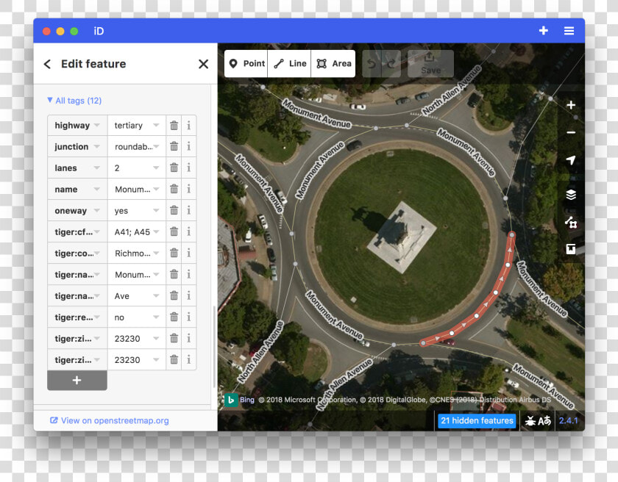Delete the name tag row
Screen dimensions: 618x482
click(174, 190)
